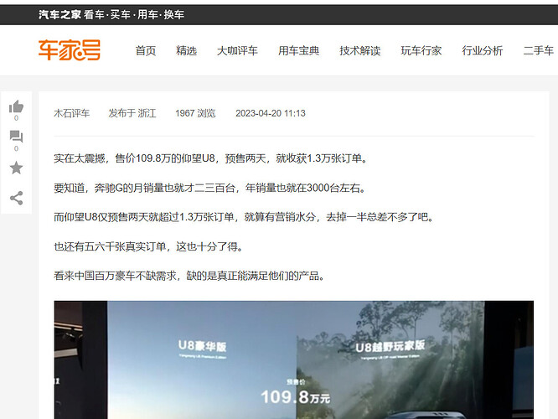Click author name 木石评车

(71, 113)
